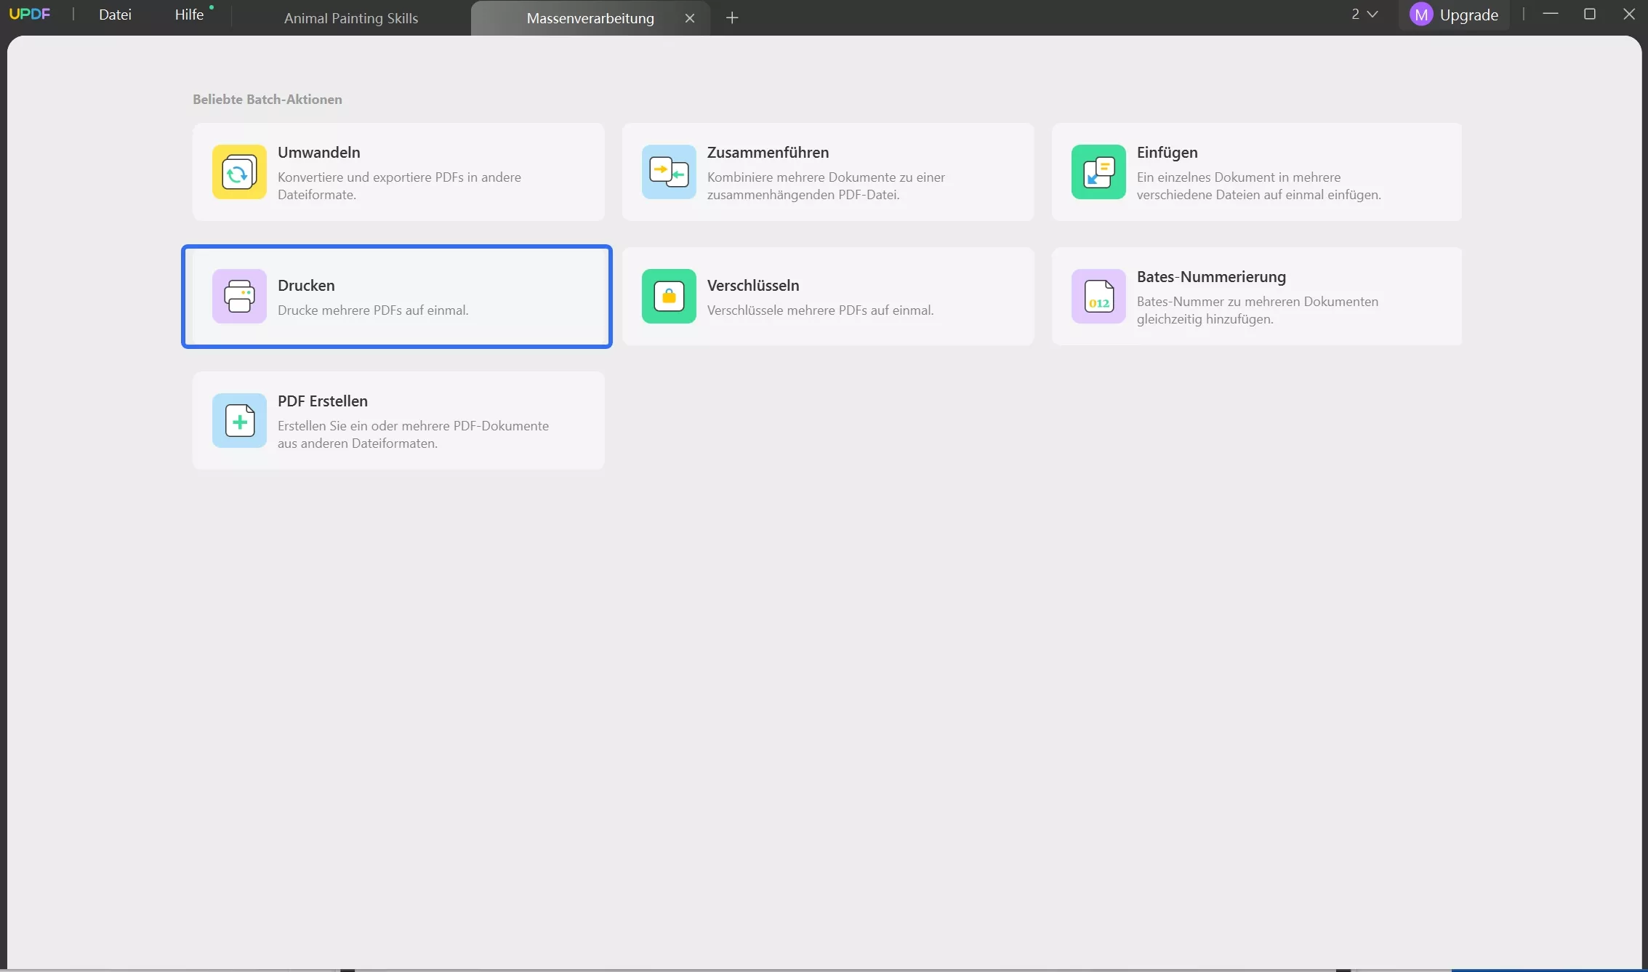Open the Datei menu
This screenshot has height=972, width=1648.
coord(115,15)
